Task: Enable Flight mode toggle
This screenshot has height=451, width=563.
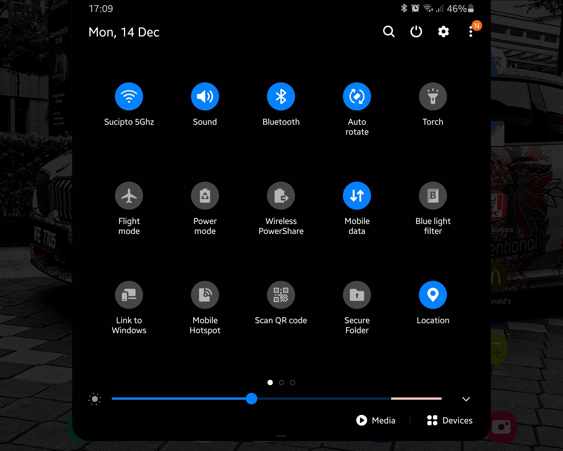Action: click(x=129, y=196)
